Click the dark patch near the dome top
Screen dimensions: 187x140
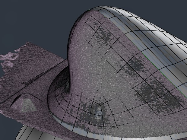tap(104, 35)
